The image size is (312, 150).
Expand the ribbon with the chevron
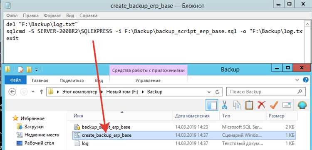(x=297, y=80)
